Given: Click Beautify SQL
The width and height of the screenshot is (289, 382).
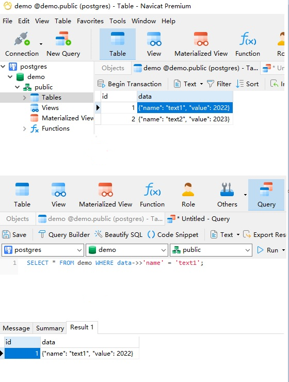Looking at the screenshot, I should [118, 234].
